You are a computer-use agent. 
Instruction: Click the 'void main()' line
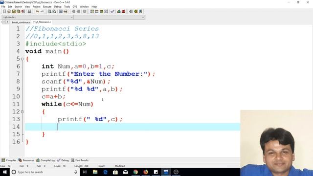point(47,51)
